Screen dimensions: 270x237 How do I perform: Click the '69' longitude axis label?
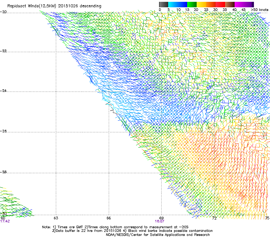161,218
